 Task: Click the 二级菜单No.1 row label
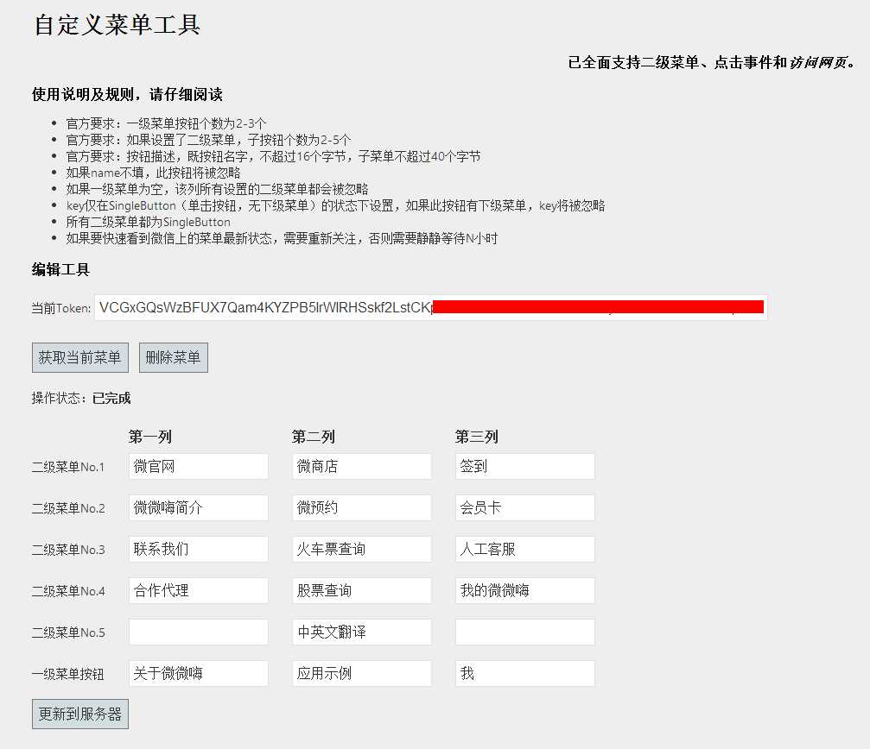click(68, 467)
